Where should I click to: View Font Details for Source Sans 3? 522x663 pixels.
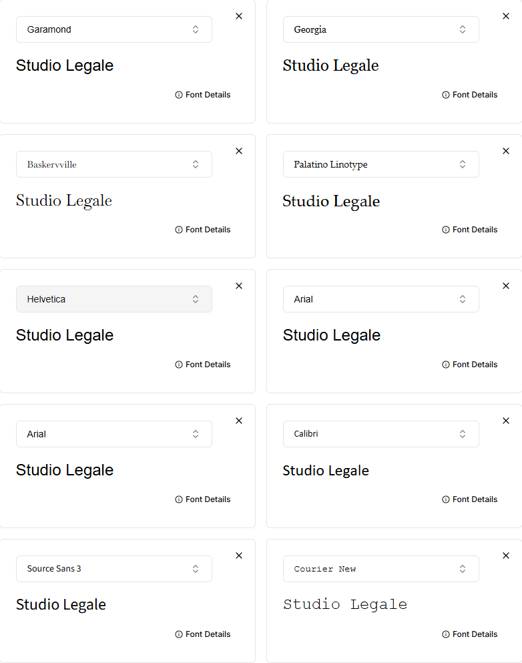pyautogui.click(x=203, y=634)
